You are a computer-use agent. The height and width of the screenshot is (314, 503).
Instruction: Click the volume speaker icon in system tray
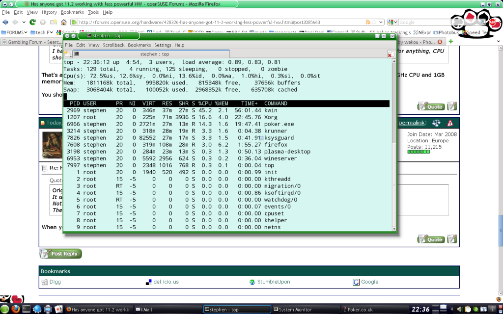point(460,310)
